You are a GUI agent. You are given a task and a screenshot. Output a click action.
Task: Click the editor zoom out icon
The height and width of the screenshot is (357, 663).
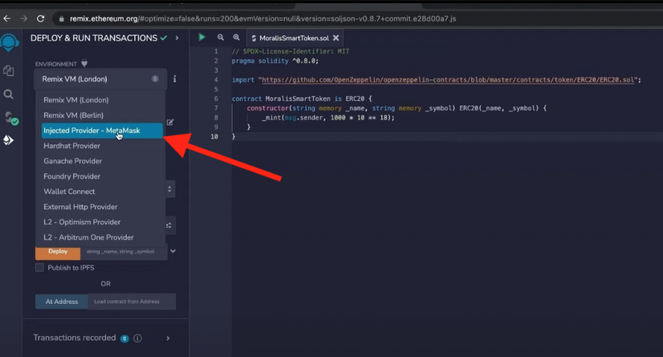220,37
